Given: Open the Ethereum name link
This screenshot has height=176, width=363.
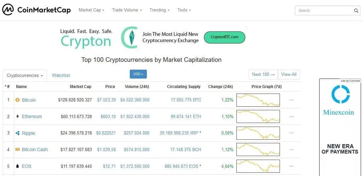Looking at the screenshot, I should click(32, 116).
